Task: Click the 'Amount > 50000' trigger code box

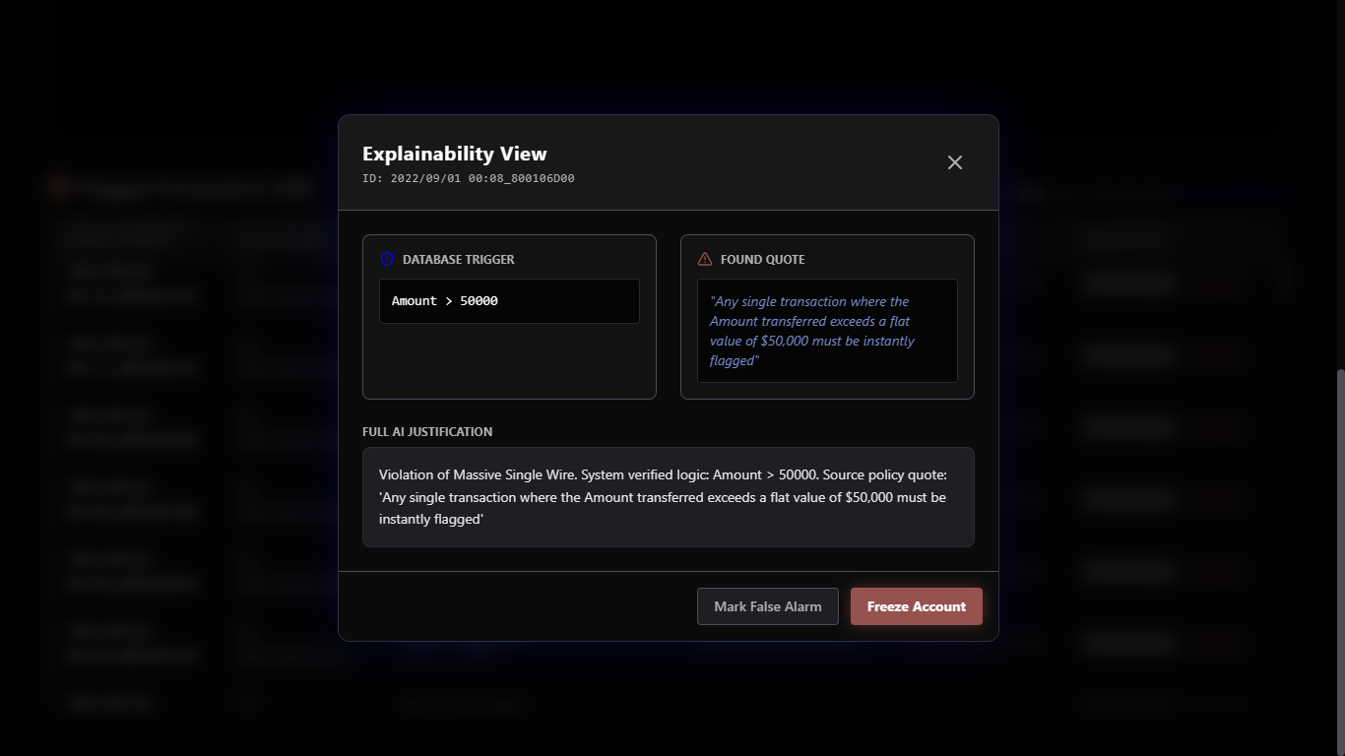Action: click(509, 301)
